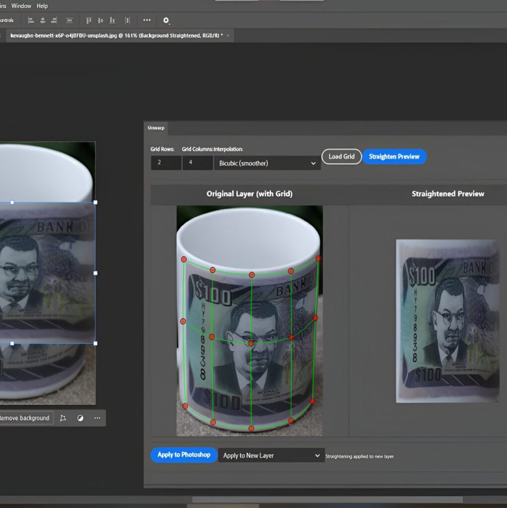Align layers to left edges
507x508 pixels.
[x=31, y=21]
